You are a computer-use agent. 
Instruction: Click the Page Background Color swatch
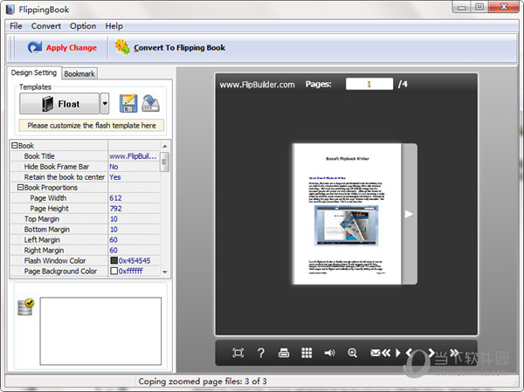[114, 271]
